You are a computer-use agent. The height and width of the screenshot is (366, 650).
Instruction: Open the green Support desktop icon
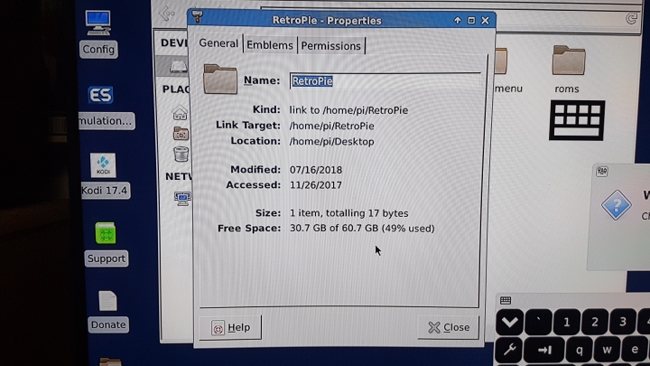[106, 233]
